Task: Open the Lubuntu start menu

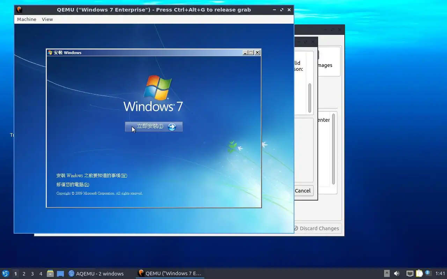Action: 6,273
